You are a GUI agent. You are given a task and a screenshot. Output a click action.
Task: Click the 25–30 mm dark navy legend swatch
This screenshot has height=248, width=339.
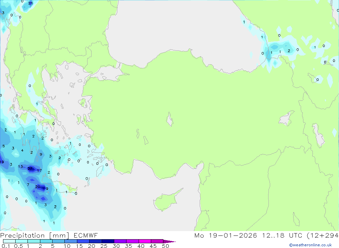coord(108,241)
